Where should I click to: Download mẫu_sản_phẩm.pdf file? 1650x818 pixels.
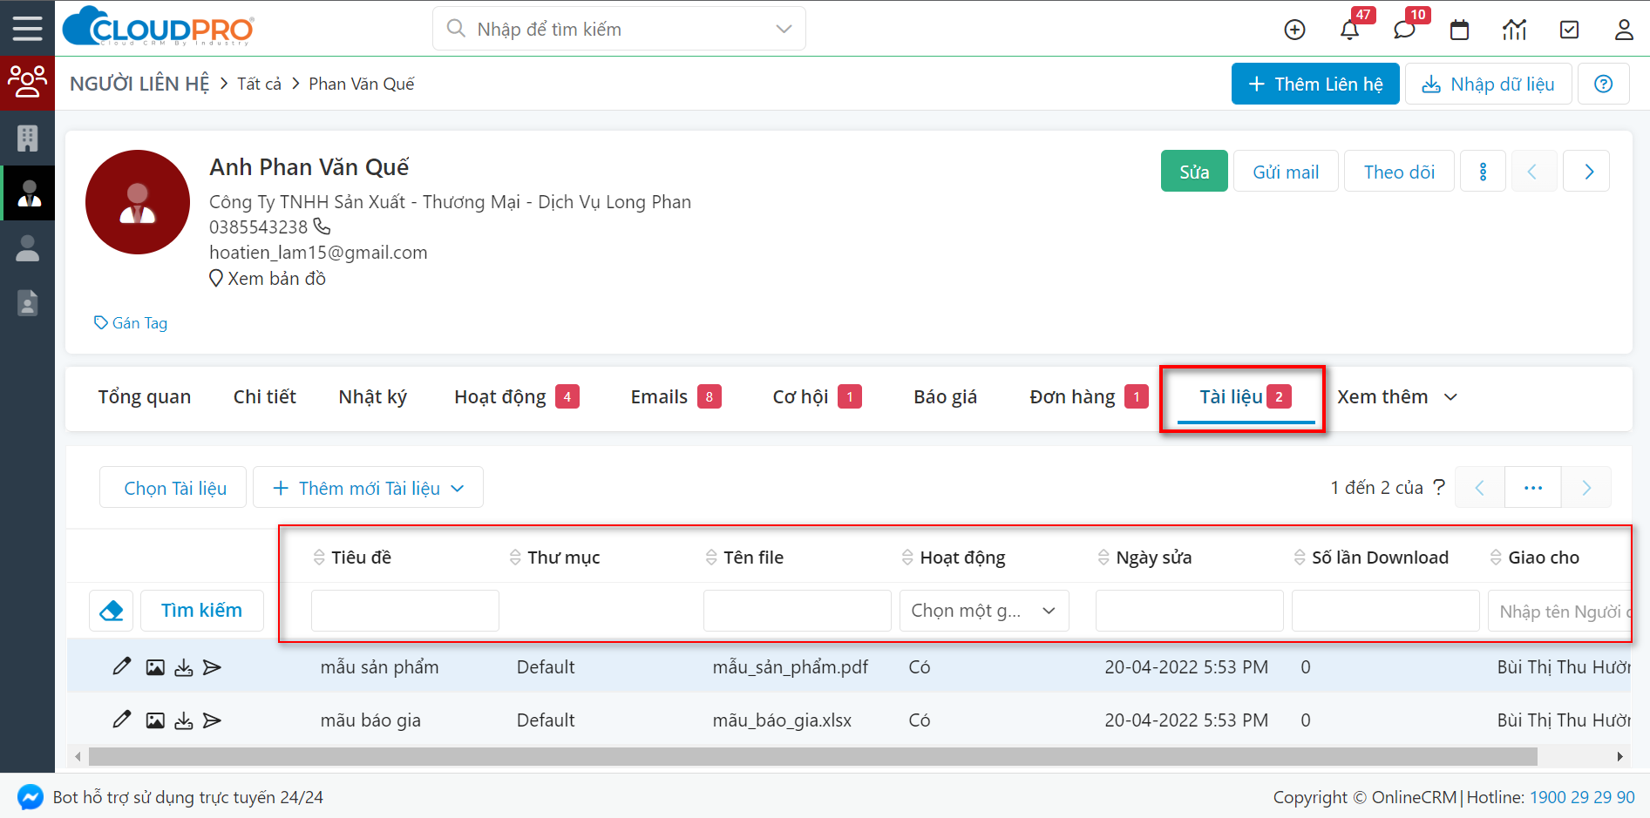pyautogui.click(x=183, y=667)
